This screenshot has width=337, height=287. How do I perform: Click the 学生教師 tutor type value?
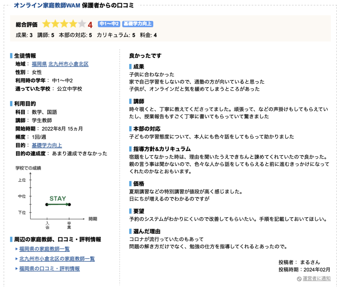point(42,120)
